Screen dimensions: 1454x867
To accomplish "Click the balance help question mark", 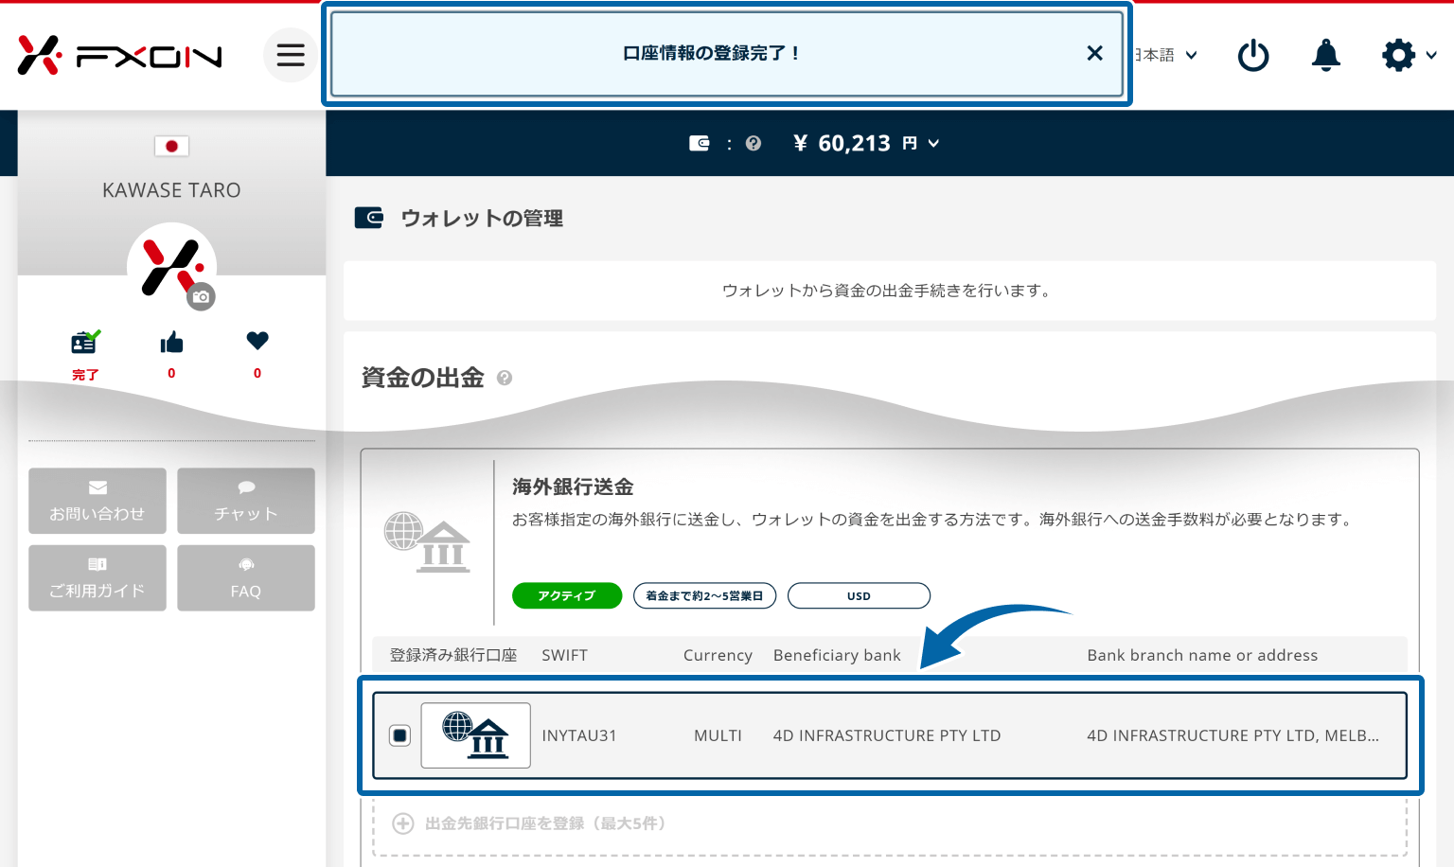I will coord(754,143).
